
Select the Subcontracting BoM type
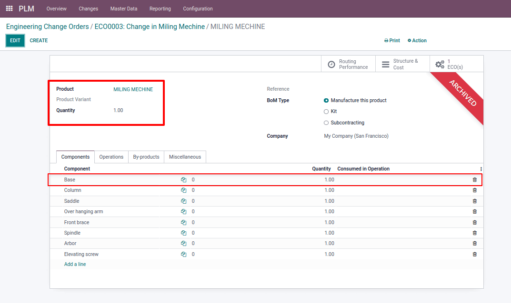(x=326, y=123)
